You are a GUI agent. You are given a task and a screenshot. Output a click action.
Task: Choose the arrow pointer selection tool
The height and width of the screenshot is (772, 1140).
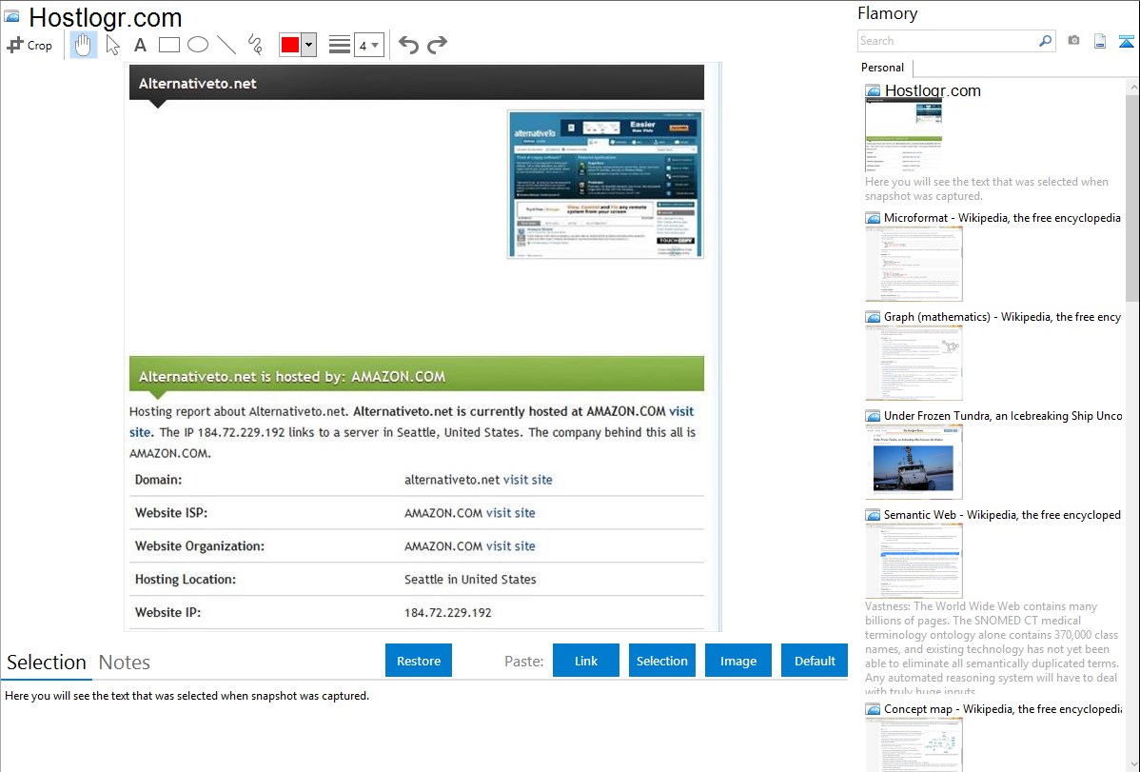pos(113,45)
